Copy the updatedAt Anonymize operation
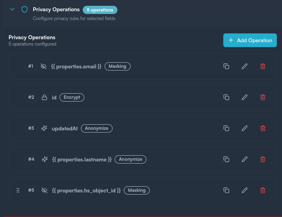The height and width of the screenshot is (217, 282). tap(226, 128)
